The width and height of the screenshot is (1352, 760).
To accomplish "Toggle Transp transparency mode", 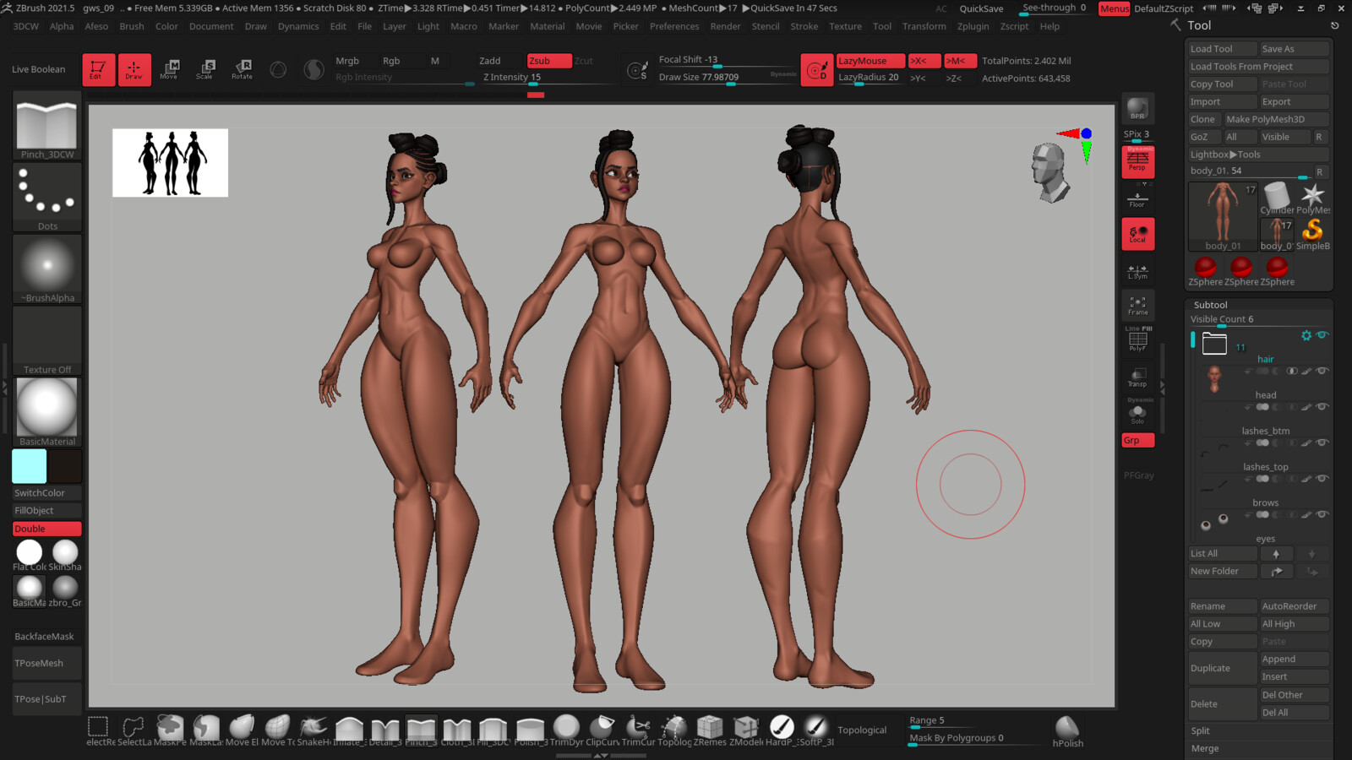I will [1137, 377].
